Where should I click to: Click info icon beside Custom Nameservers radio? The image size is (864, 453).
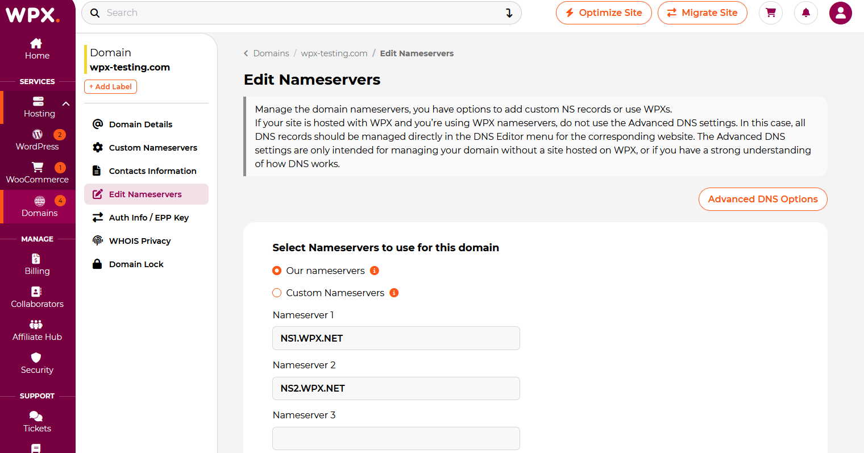point(394,293)
